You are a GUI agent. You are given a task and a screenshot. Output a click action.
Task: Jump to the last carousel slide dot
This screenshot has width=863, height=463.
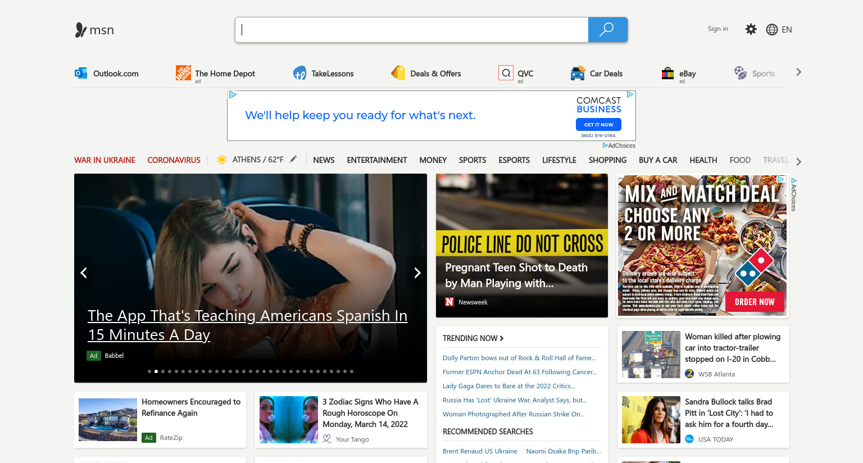pos(352,371)
